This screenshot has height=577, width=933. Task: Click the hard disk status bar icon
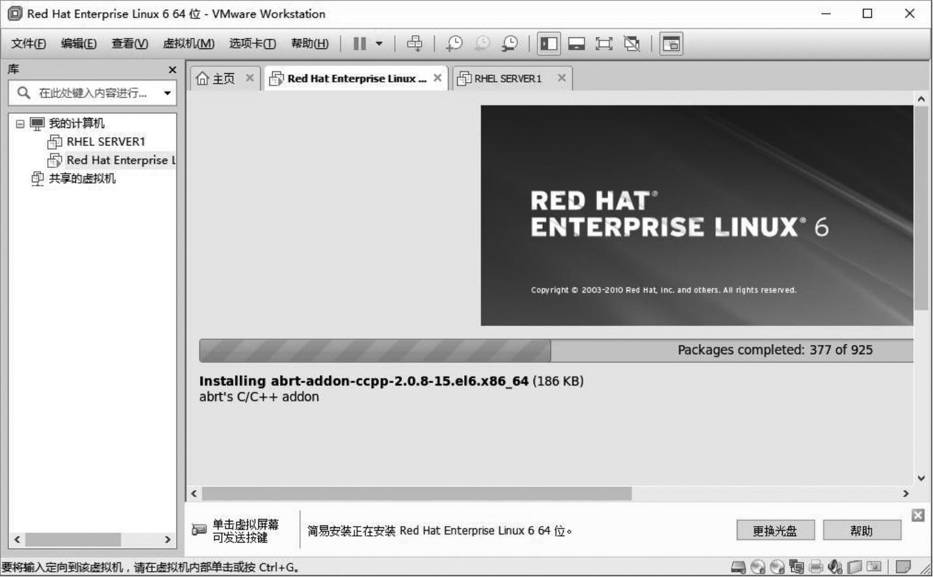[x=738, y=567]
